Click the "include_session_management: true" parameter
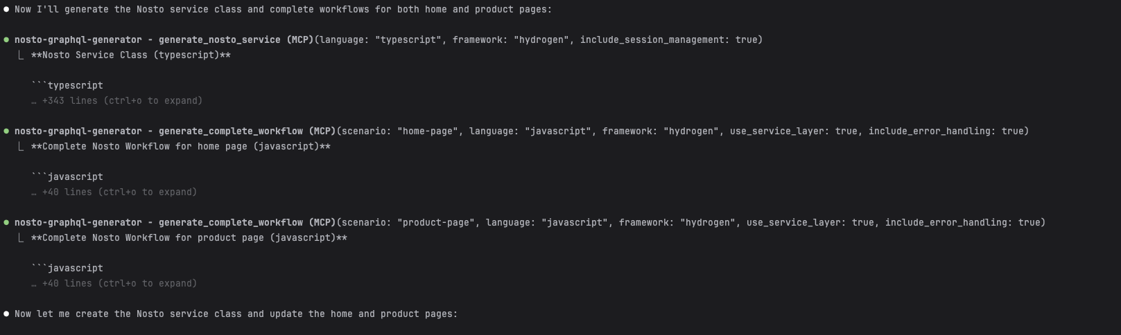 [x=668, y=40]
